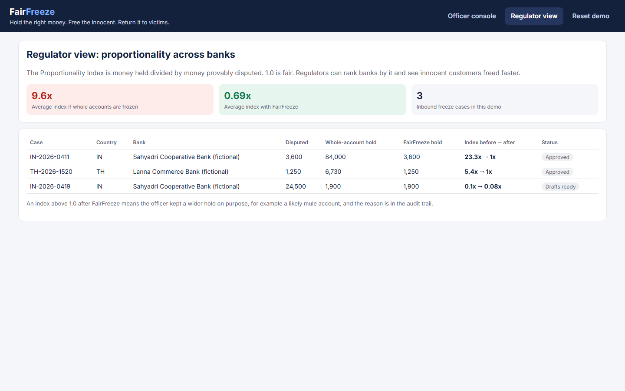Click the Disputed column header

[297, 142]
